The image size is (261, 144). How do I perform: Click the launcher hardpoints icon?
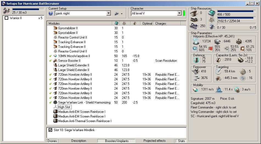[x=194, y=20]
